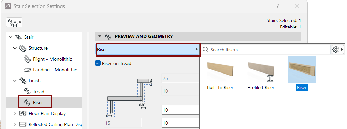Click the Tread icon in the tree
The image size is (347, 129).
coord(27,92)
